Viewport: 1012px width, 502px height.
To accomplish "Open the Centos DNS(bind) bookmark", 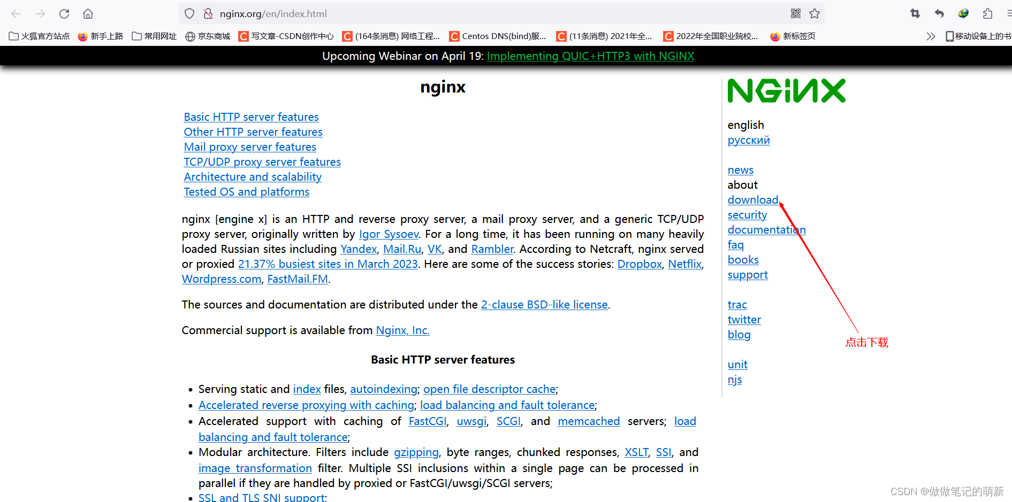I will click(498, 36).
